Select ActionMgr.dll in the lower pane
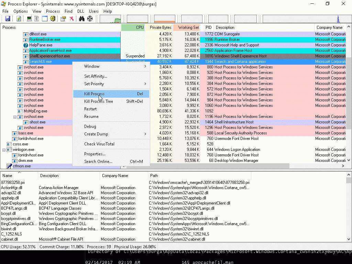 coord(125,188)
